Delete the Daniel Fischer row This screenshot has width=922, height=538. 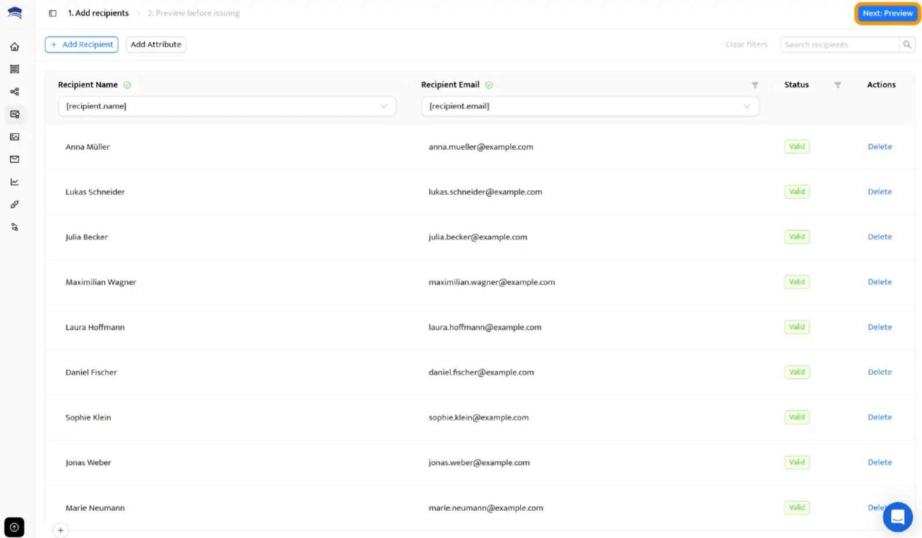pyautogui.click(x=879, y=373)
